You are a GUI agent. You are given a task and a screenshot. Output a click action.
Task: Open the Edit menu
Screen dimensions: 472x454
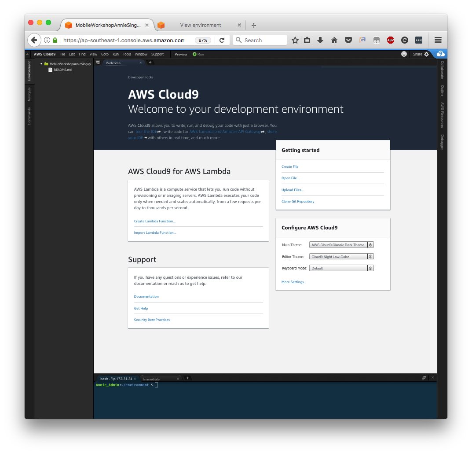(72, 54)
